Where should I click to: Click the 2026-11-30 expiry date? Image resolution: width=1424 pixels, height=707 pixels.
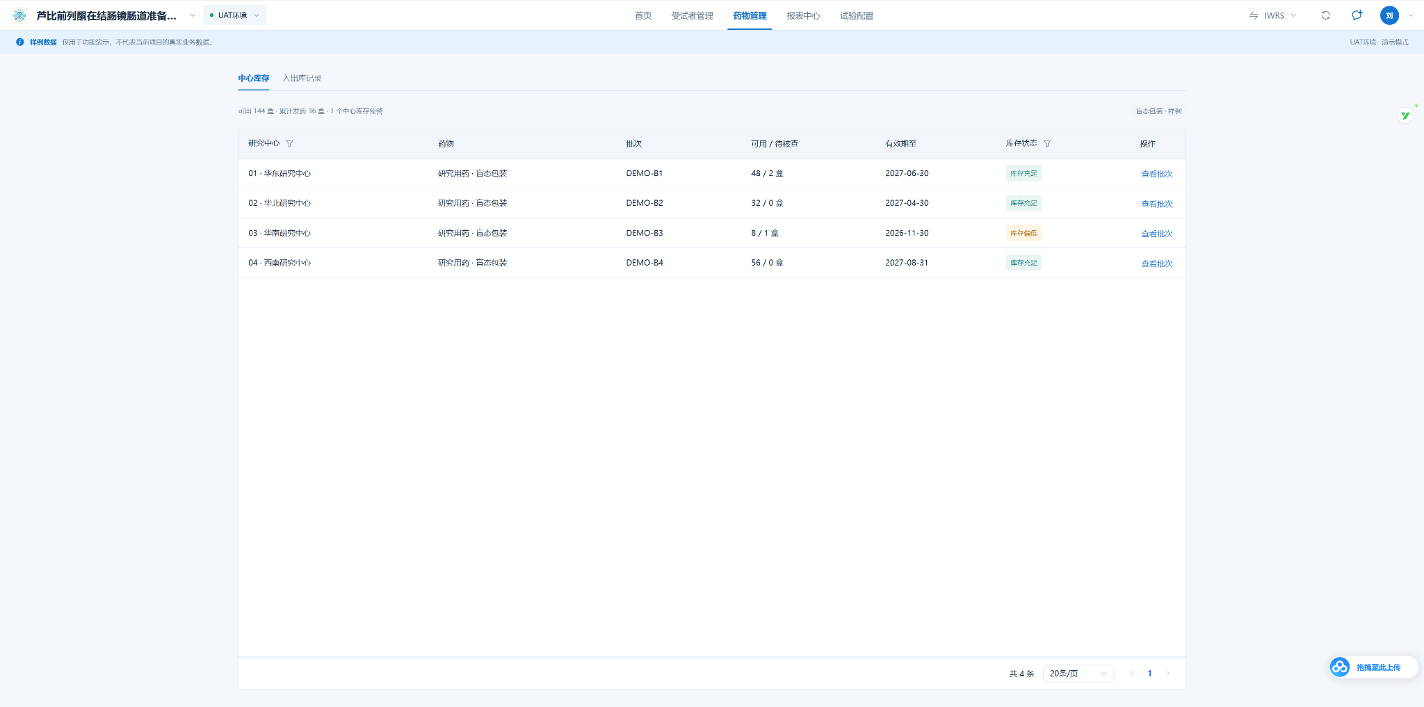pyautogui.click(x=907, y=233)
